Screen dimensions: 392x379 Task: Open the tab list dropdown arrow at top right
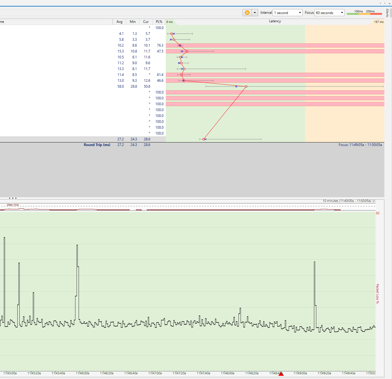click(x=389, y=3)
